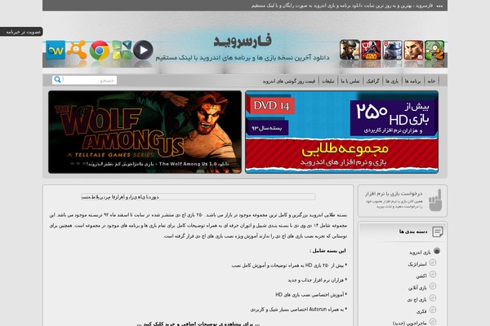490x326 pixels.
Task: Open the Angry Birds Star Wars icon
Action: (371, 50)
